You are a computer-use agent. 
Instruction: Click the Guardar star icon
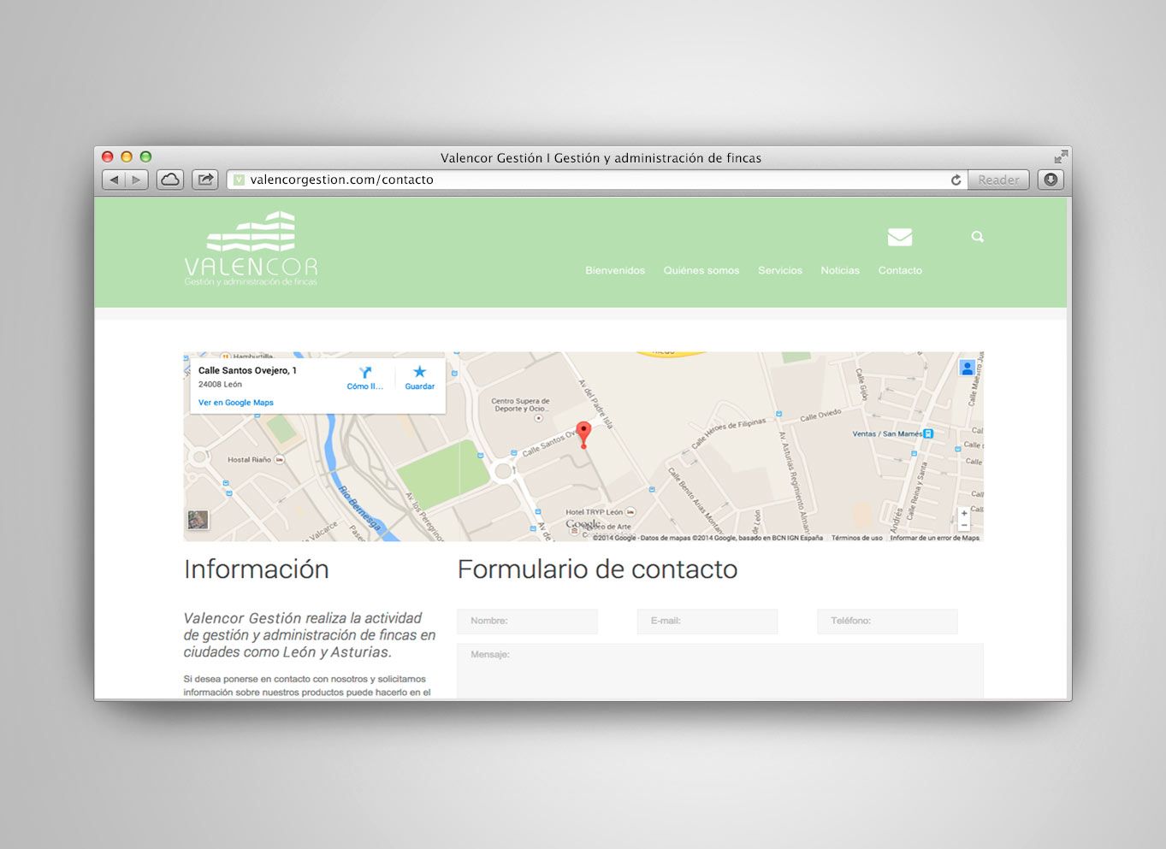pos(419,372)
